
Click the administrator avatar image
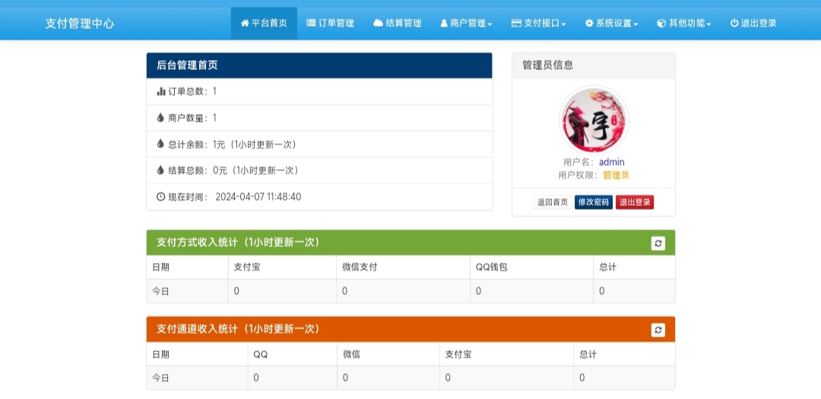pyautogui.click(x=594, y=120)
